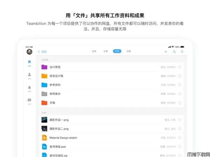Click the 摄影作品二.png file name
Viewport: 210px width, 157px height.
point(59,129)
